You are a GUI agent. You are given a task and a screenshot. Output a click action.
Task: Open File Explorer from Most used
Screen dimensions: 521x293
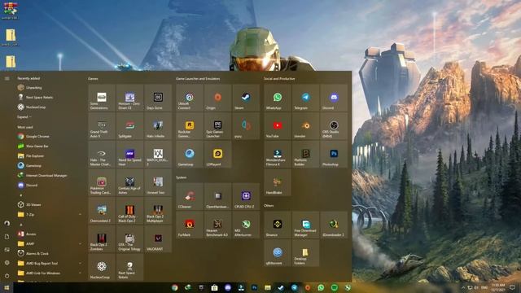click(x=50, y=155)
